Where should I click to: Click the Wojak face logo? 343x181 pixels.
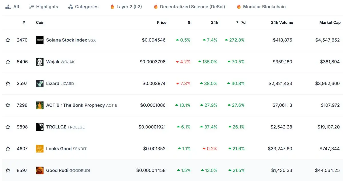[39, 62]
